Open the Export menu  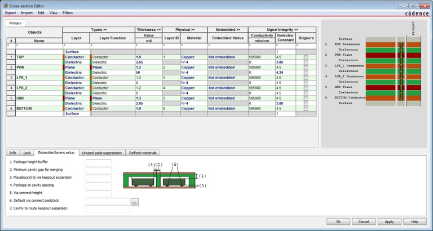[11, 13]
